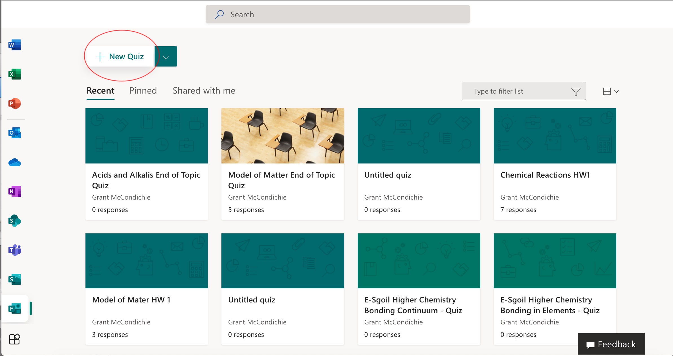Screen dimensions: 673x356
Task: Click the Search box
Action: pyautogui.click(x=338, y=14)
